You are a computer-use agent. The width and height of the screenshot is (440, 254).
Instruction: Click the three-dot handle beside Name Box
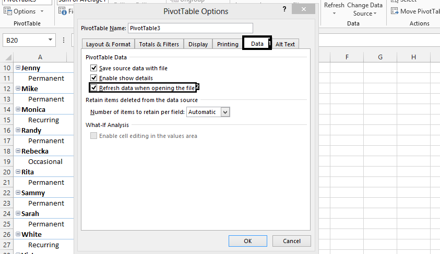(x=64, y=40)
